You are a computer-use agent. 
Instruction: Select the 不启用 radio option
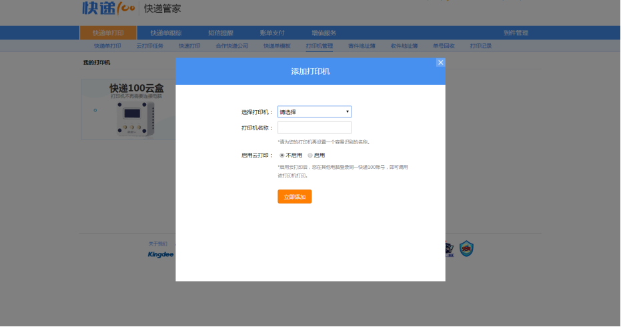[x=282, y=155]
